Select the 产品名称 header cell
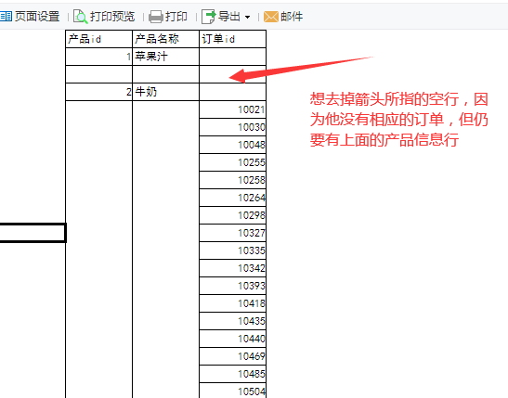The width and height of the screenshot is (508, 398). [x=165, y=39]
